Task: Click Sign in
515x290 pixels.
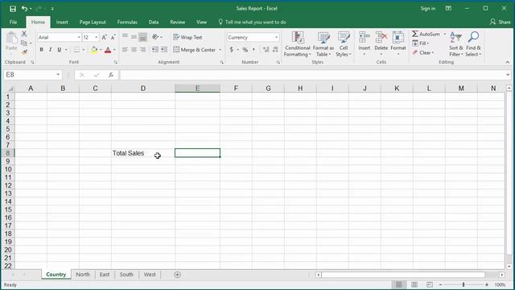Action: click(427, 9)
